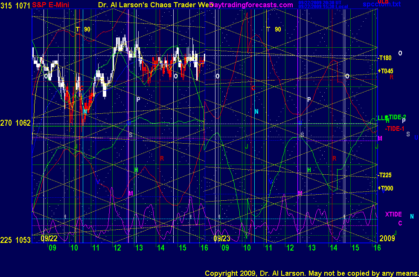Click the '09/23' date label
419x277 pixels.
[x=222, y=238]
